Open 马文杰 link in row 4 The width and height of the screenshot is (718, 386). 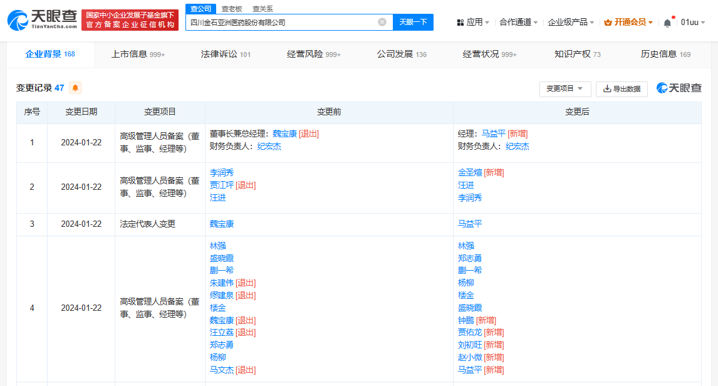pyautogui.click(x=222, y=370)
